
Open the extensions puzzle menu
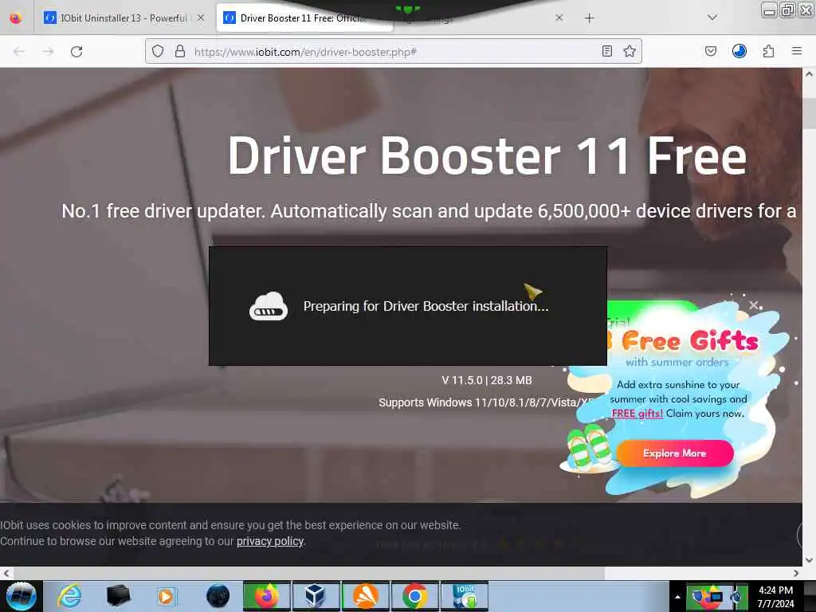click(x=769, y=51)
